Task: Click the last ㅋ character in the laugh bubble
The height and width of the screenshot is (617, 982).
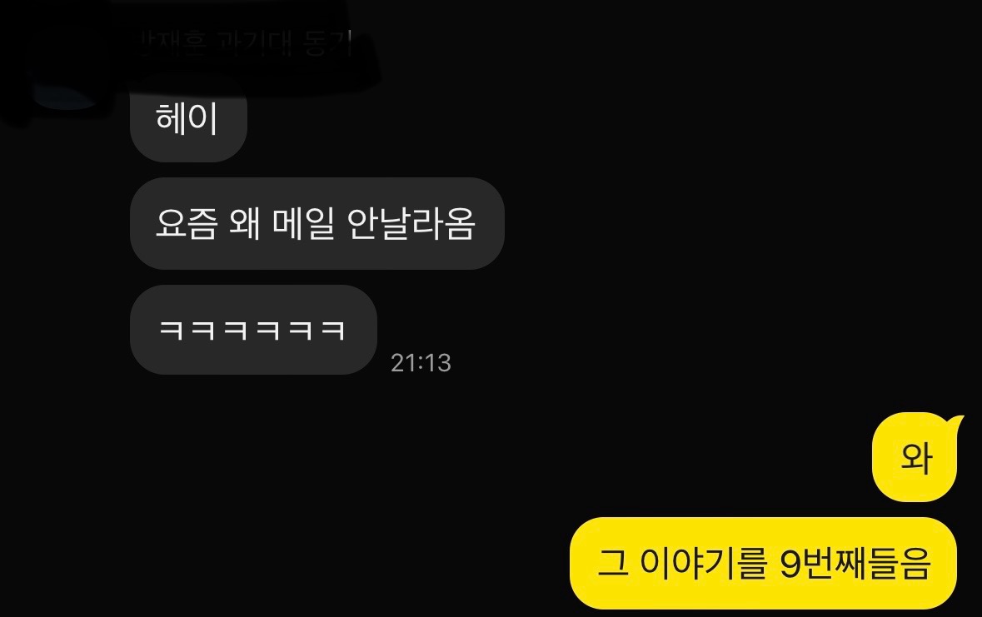Action: click(333, 330)
